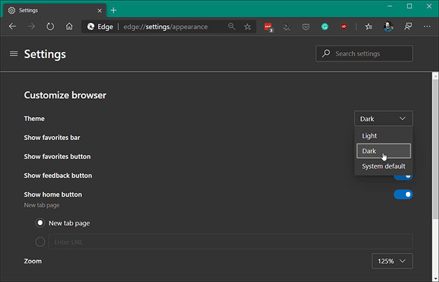
Task: Open the settings hamburger menu
Action: (x=14, y=53)
